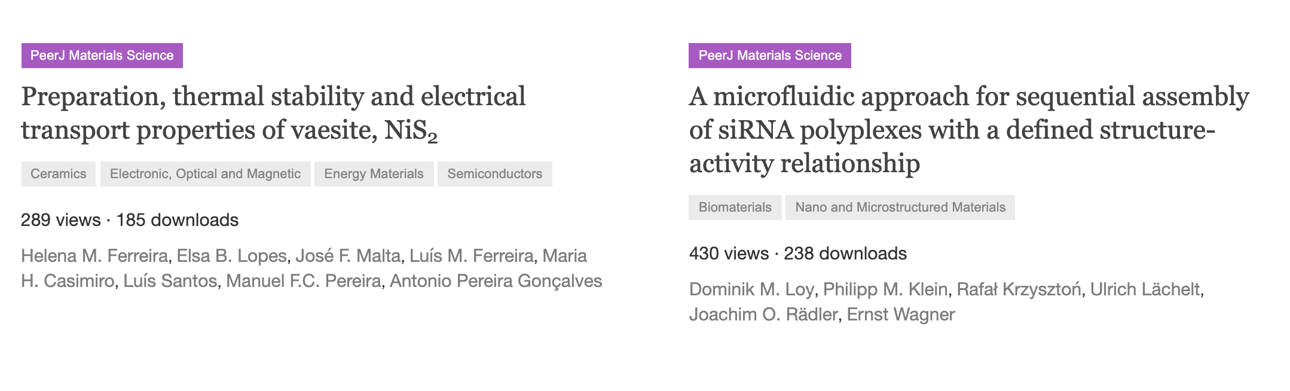This screenshot has width=1290, height=391.
Task: Open the siRNA polyplexes microfluidic article
Action: [969, 130]
